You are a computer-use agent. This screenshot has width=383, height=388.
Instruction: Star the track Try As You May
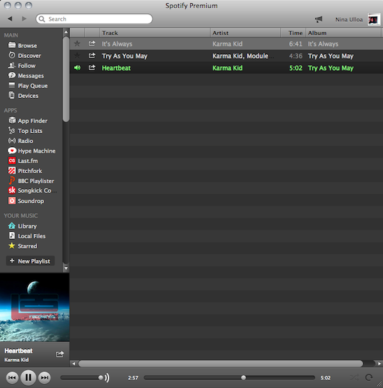[77, 55]
